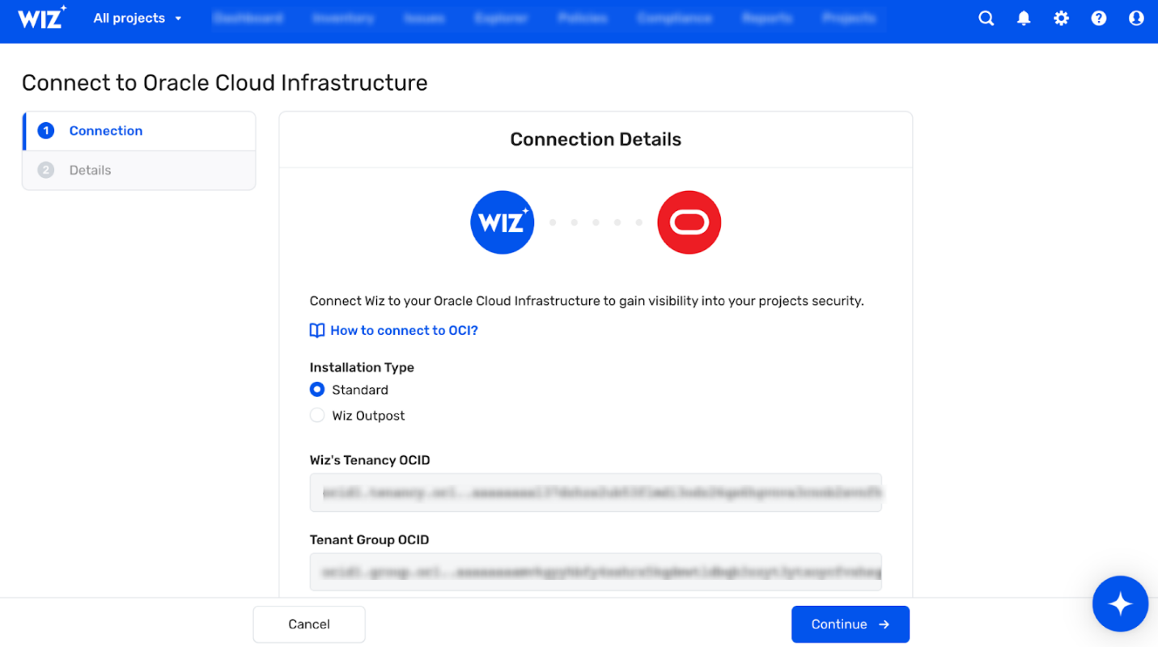Go to the Details step
The width and height of the screenshot is (1158, 647).
point(90,171)
